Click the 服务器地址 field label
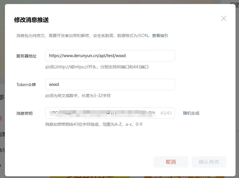The width and height of the screenshot is (239, 178). tap(27, 56)
